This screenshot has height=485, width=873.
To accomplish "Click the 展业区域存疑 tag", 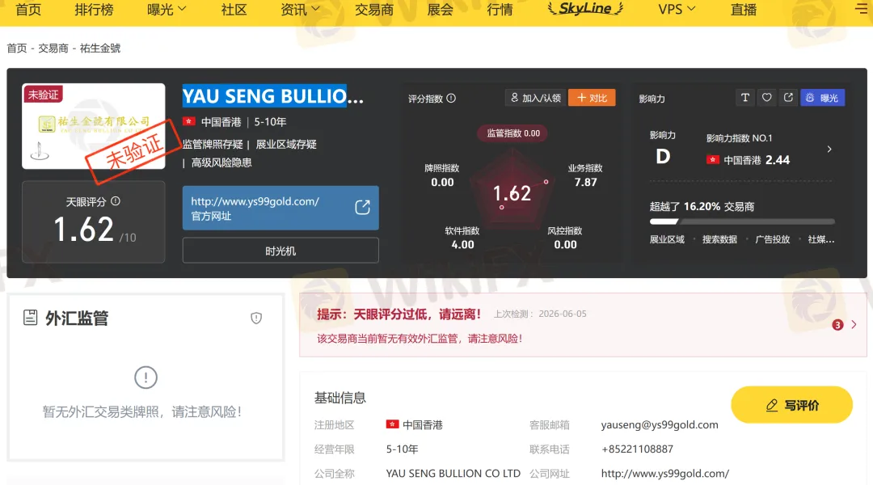I will (x=286, y=144).
